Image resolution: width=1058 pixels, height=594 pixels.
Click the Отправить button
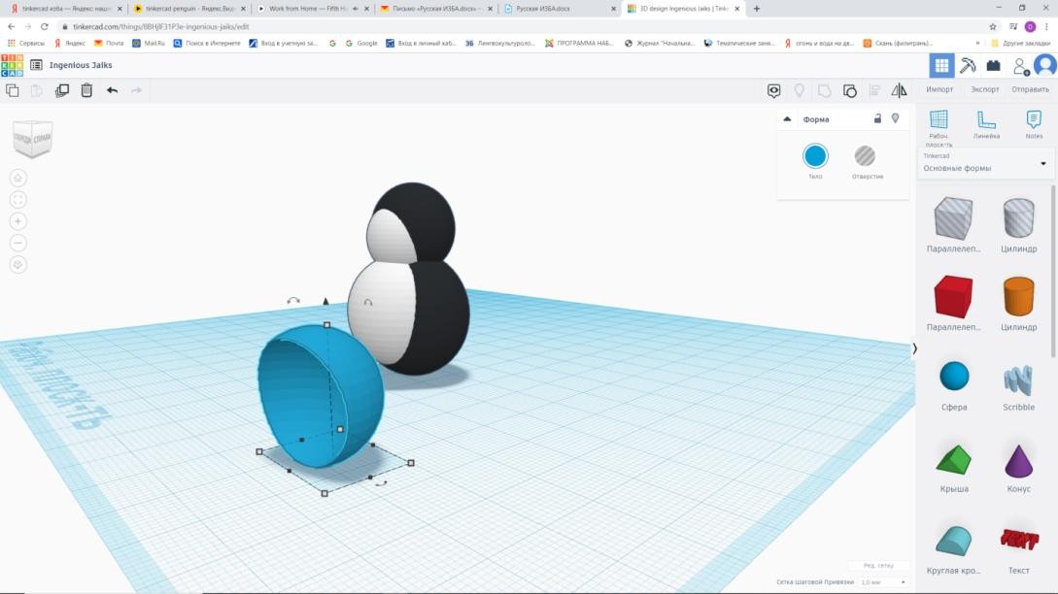point(1031,89)
